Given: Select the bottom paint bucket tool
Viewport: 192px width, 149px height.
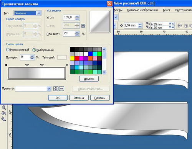Looking at the screenshot, I should tap(3, 119).
